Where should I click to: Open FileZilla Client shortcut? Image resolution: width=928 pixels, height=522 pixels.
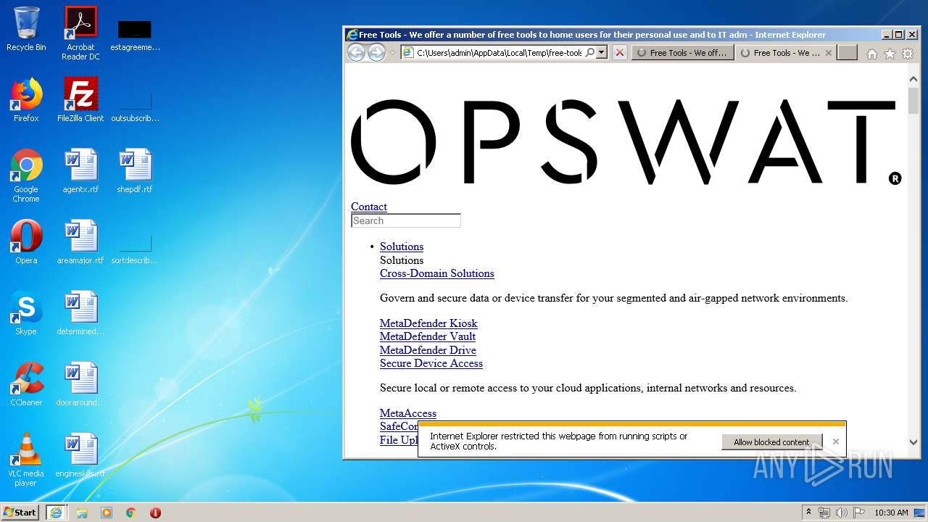(80, 100)
